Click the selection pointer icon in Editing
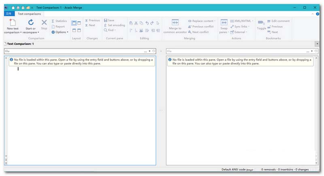The height and width of the screenshot is (176, 324). pyautogui.click(x=158, y=23)
